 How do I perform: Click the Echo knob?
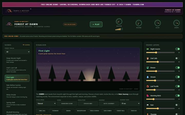[x=158, y=23]
